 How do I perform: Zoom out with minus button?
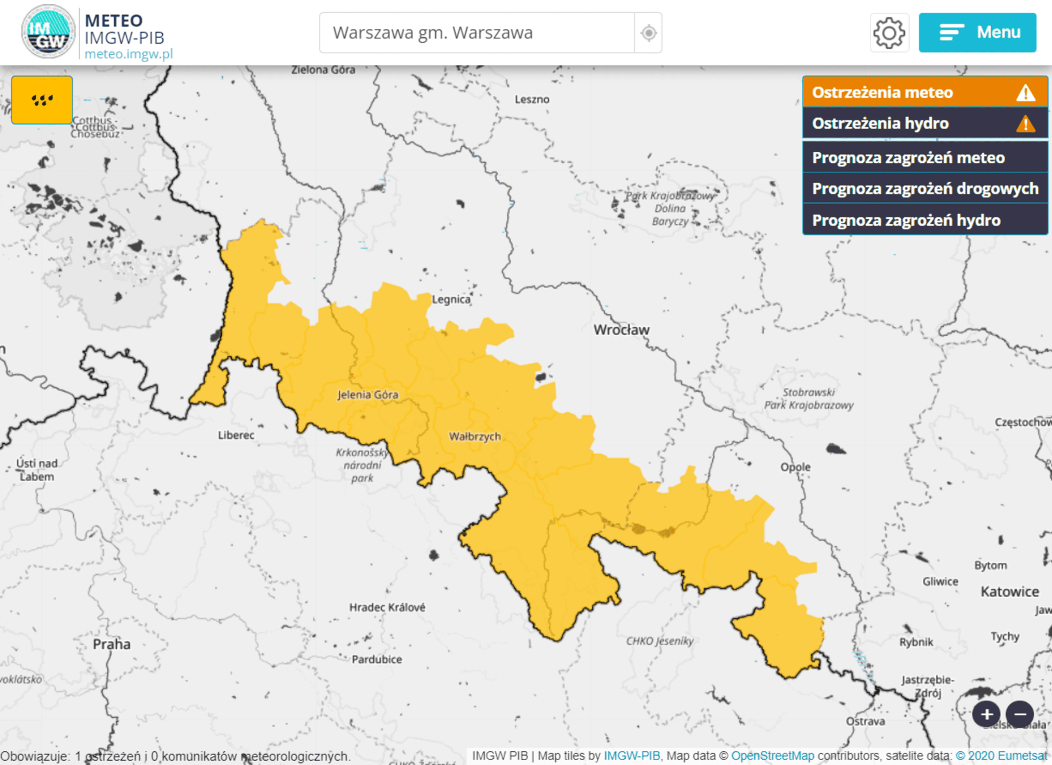[x=1019, y=715]
